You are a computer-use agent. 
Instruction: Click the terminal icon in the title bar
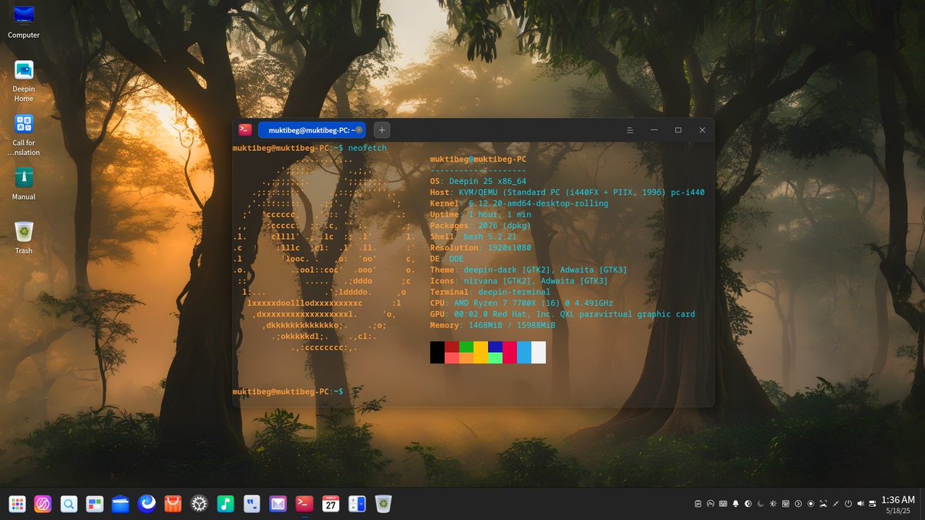pos(244,130)
